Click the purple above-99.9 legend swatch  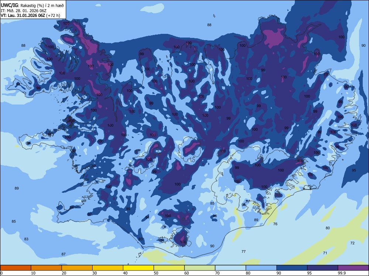(353, 268)
